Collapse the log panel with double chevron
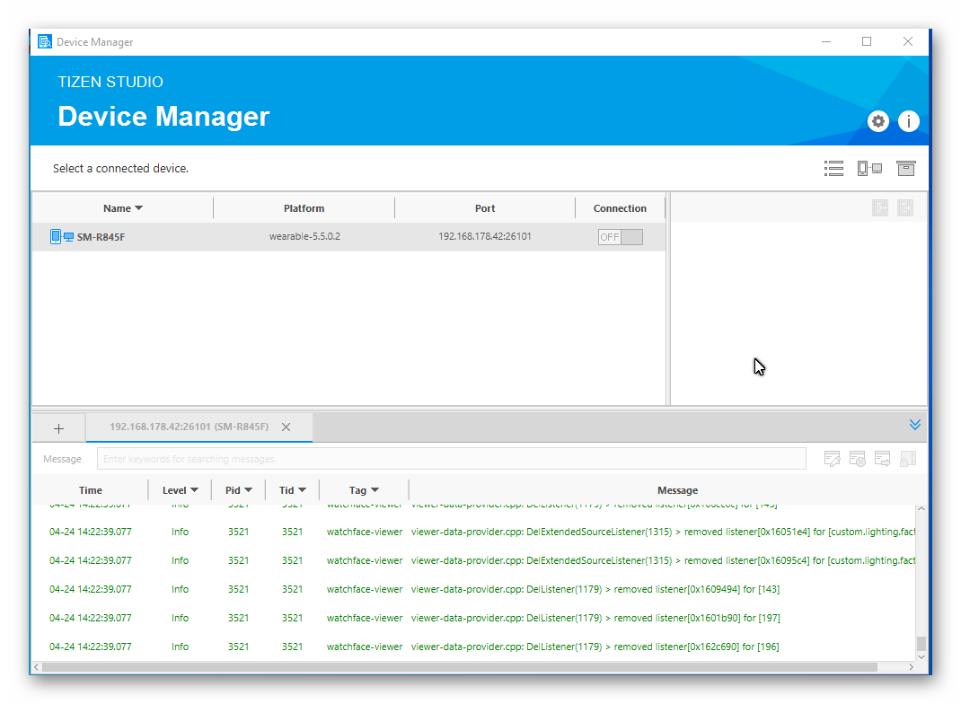 click(x=915, y=425)
